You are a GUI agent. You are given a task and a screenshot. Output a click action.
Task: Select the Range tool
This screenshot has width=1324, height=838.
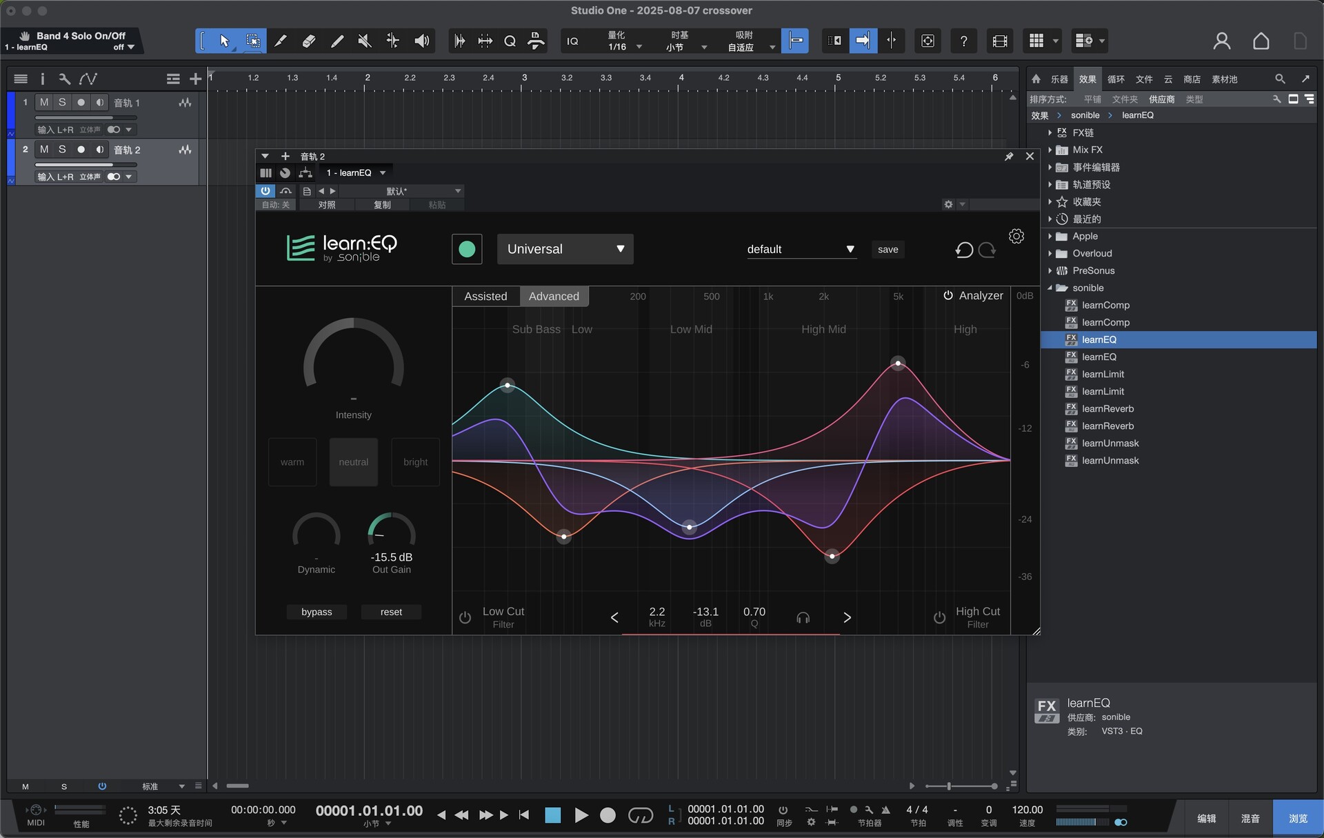coord(252,41)
